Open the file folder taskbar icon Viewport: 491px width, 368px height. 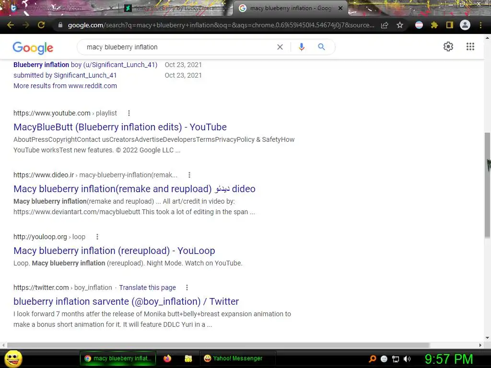(x=188, y=358)
